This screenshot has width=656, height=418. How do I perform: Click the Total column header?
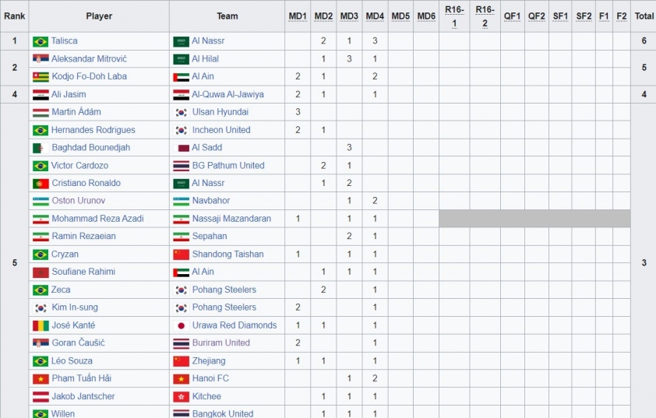pos(644,16)
